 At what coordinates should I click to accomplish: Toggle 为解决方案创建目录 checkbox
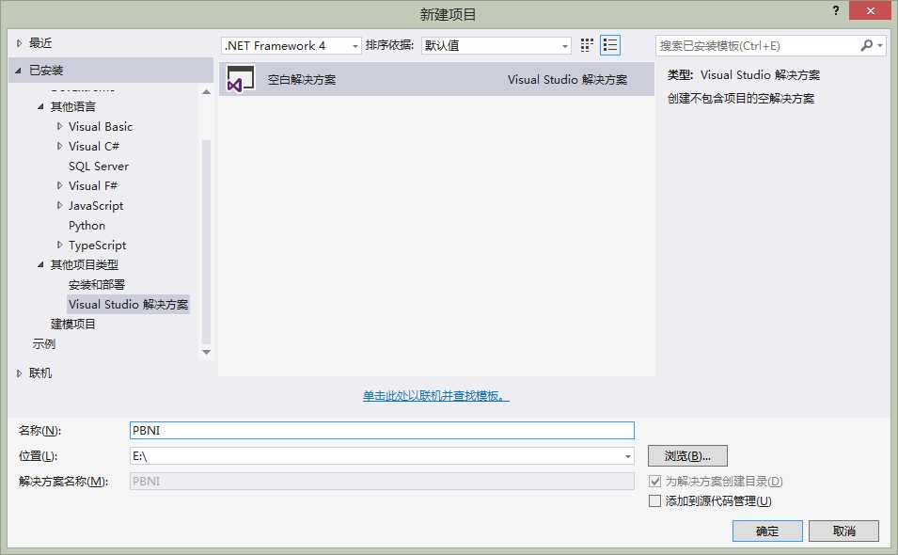pos(654,481)
